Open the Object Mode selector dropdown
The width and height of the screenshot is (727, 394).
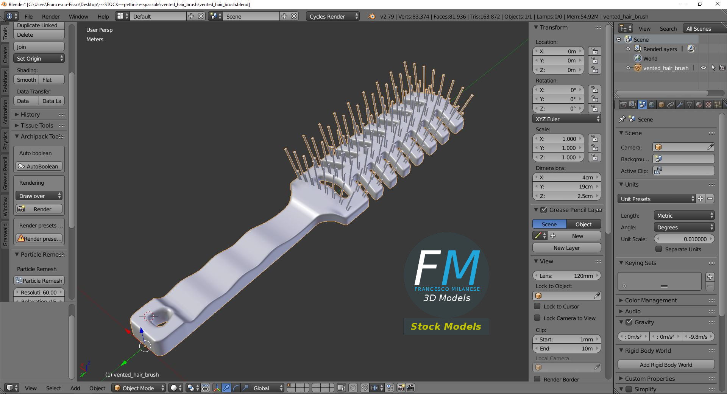[139, 388]
